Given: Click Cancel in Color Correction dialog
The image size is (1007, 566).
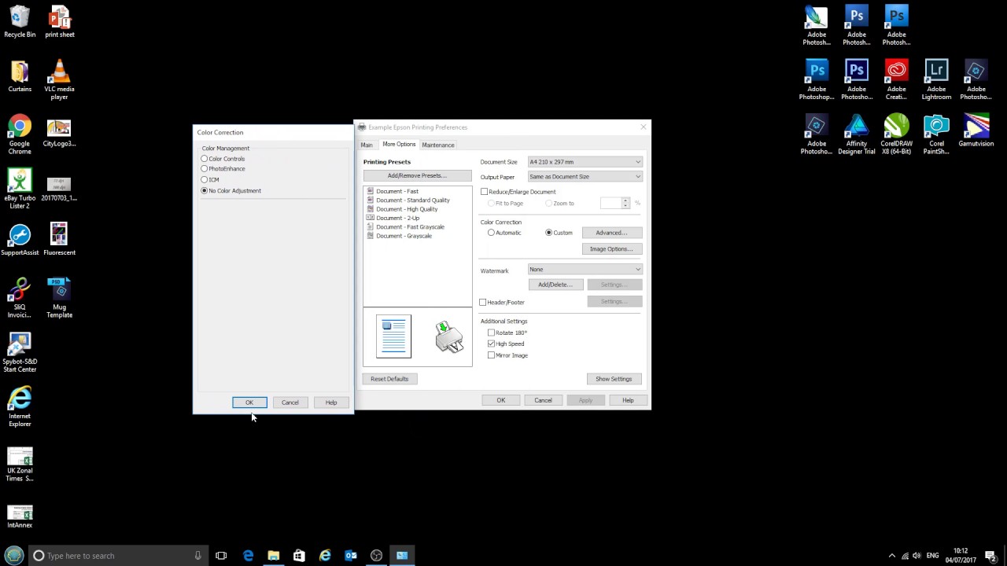Looking at the screenshot, I should pyautogui.click(x=290, y=402).
